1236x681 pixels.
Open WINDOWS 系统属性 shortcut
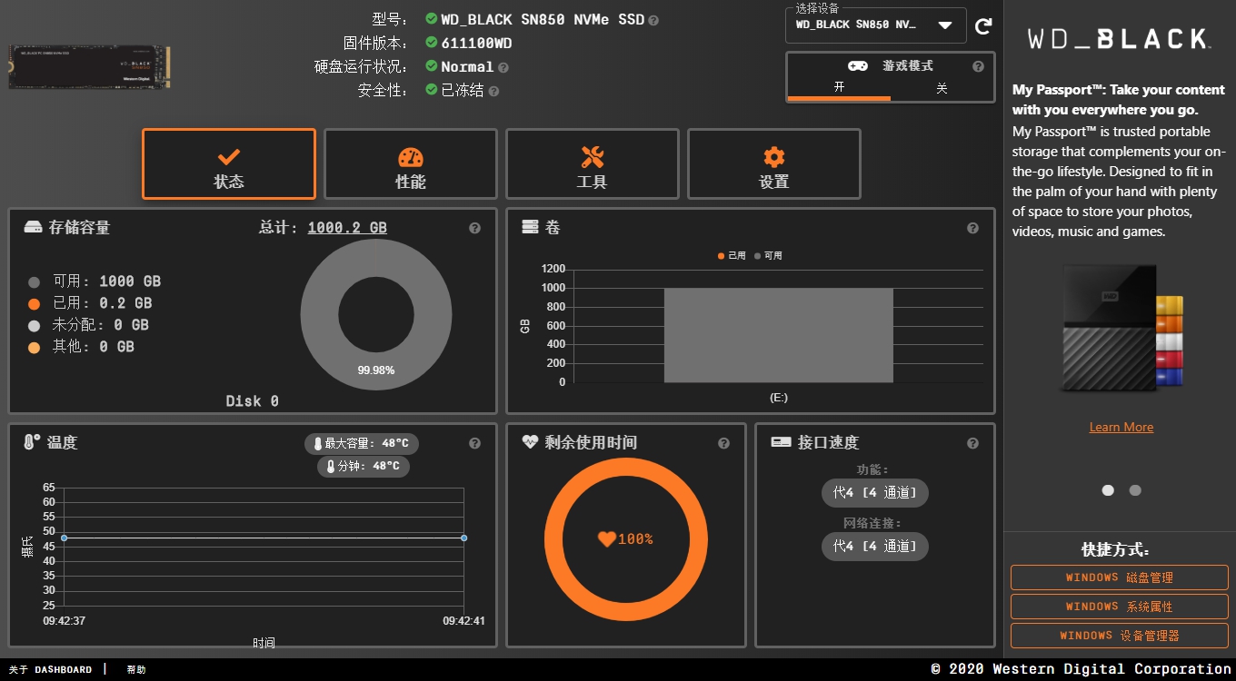pyautogui.click(x=1120, y=607)
